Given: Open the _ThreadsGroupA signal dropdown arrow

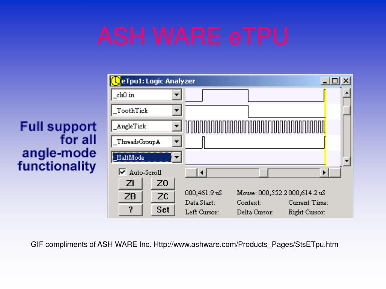Looking at the screenshot, I should tap(177, 141).
